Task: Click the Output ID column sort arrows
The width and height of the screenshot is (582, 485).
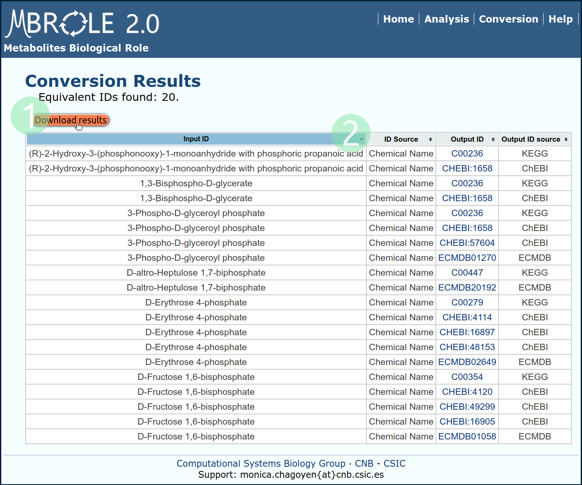Action: tap(493, 140)
